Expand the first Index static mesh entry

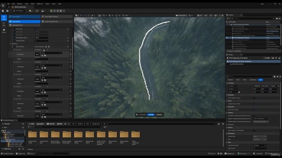15,50
